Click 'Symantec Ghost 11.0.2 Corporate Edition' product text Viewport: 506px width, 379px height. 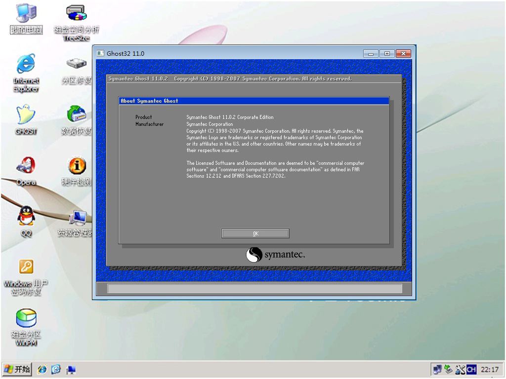pyautogui.click(x=230, y=117)
